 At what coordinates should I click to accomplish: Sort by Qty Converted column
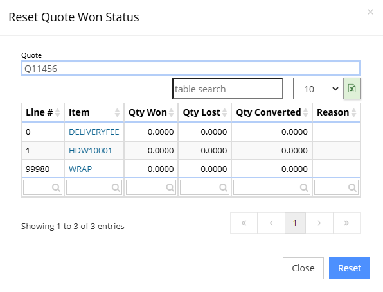(272, 112)
